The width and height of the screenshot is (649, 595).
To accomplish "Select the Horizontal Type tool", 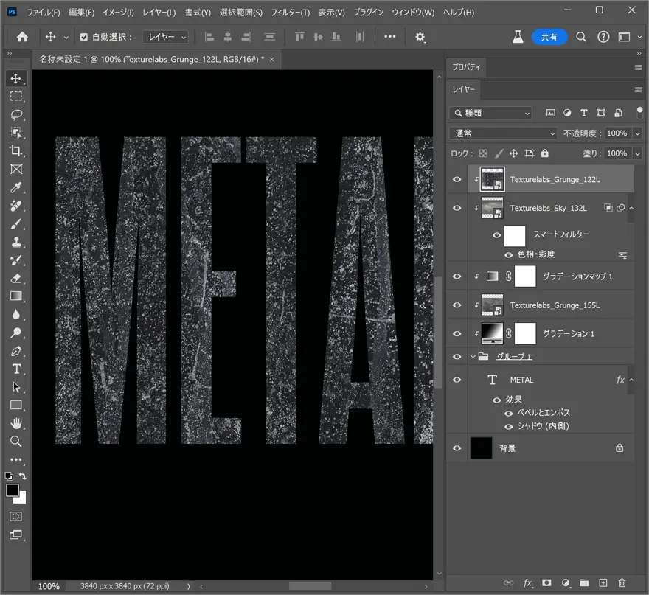I will point(16,369).
